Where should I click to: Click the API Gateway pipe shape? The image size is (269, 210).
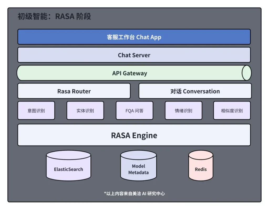[134, 73]
